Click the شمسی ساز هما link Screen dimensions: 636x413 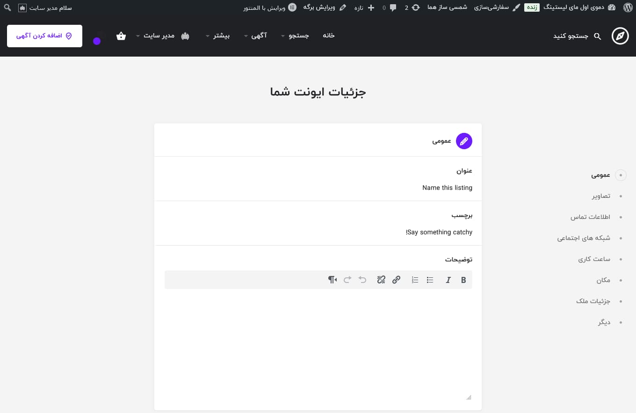tap(447, 7)
